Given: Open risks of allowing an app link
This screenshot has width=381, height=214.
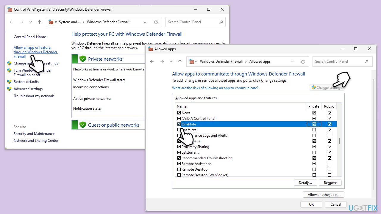Looking at the screenshot, I should click(x=215, y=88).
